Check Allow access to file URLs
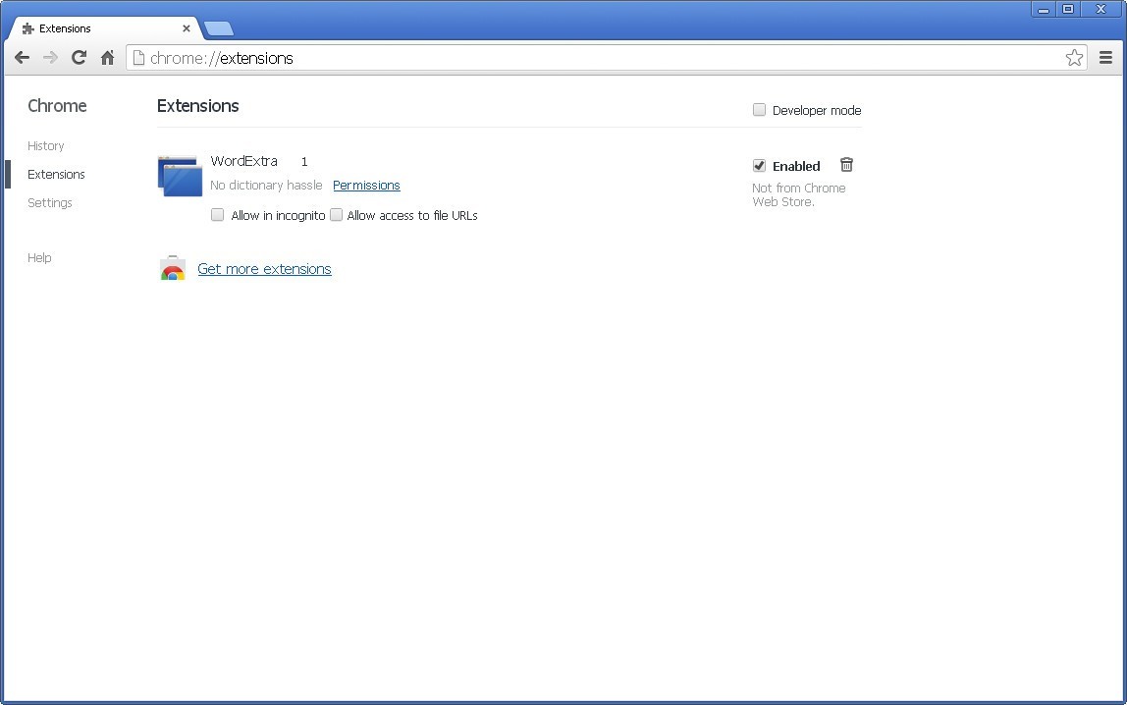The image size is (1127, 705). click(x=336, y=214)
